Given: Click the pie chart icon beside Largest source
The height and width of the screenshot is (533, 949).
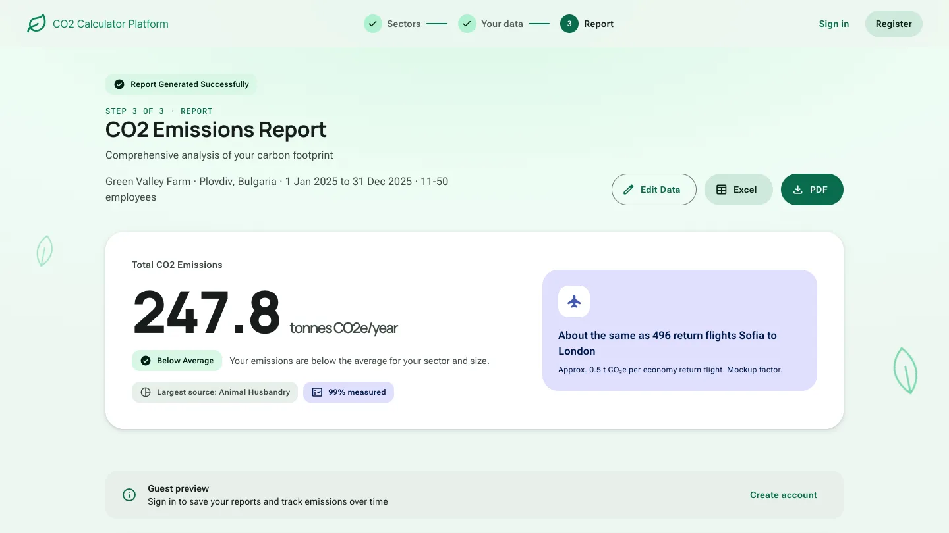Looking at the screenshot, I should 146,392.
